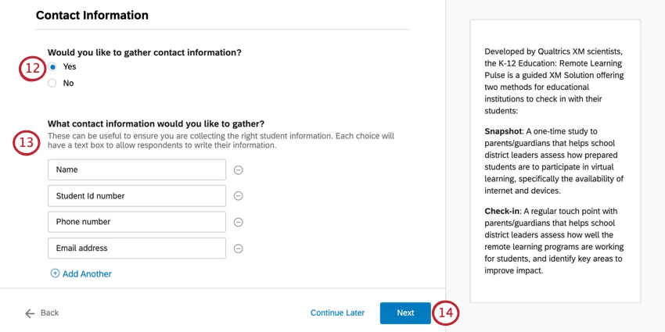The image size is (665, 332).
Task: Click the red step 14 marker
Action: pos(445,313)
